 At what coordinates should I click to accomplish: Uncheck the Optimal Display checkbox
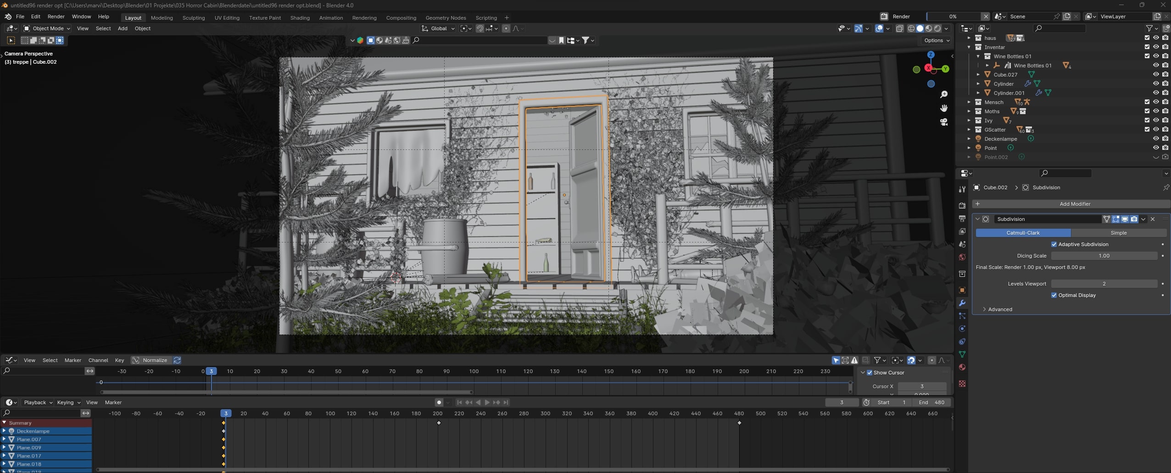coord(1054,295)
